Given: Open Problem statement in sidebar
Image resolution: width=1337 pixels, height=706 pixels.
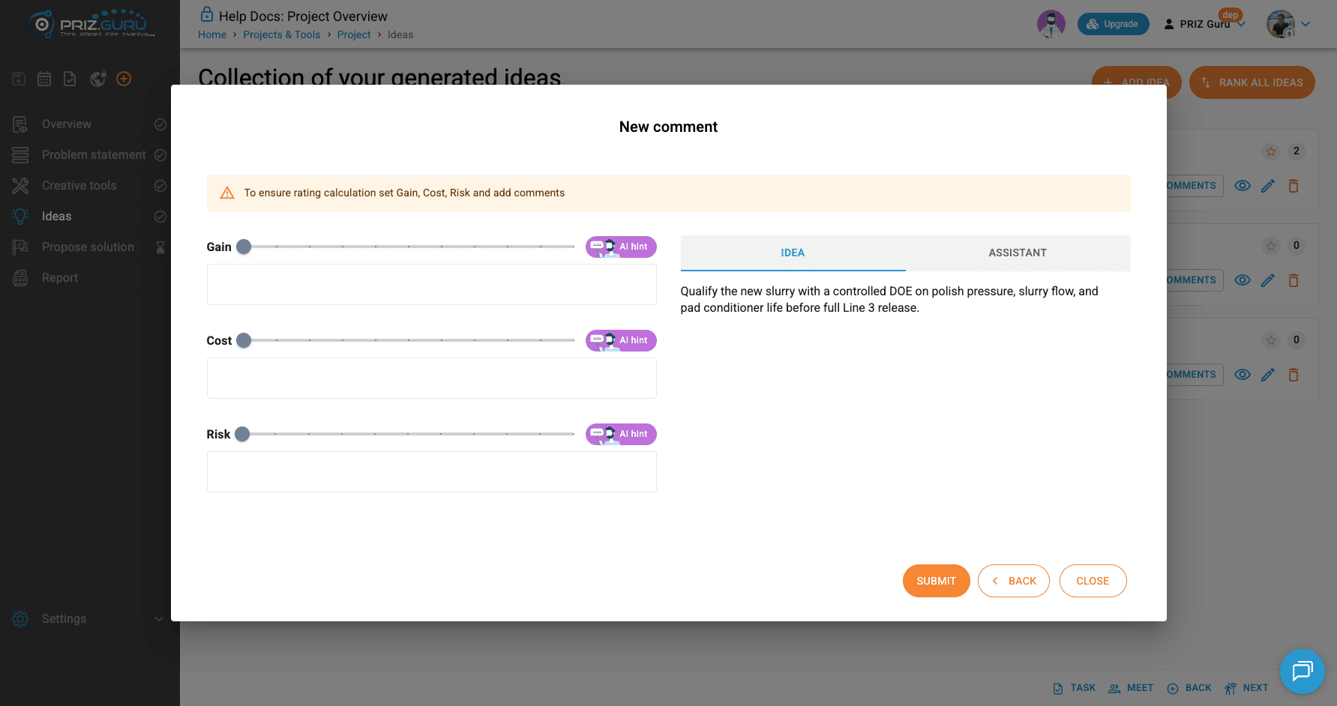Looking at the screenshot, I should (94, 155).
